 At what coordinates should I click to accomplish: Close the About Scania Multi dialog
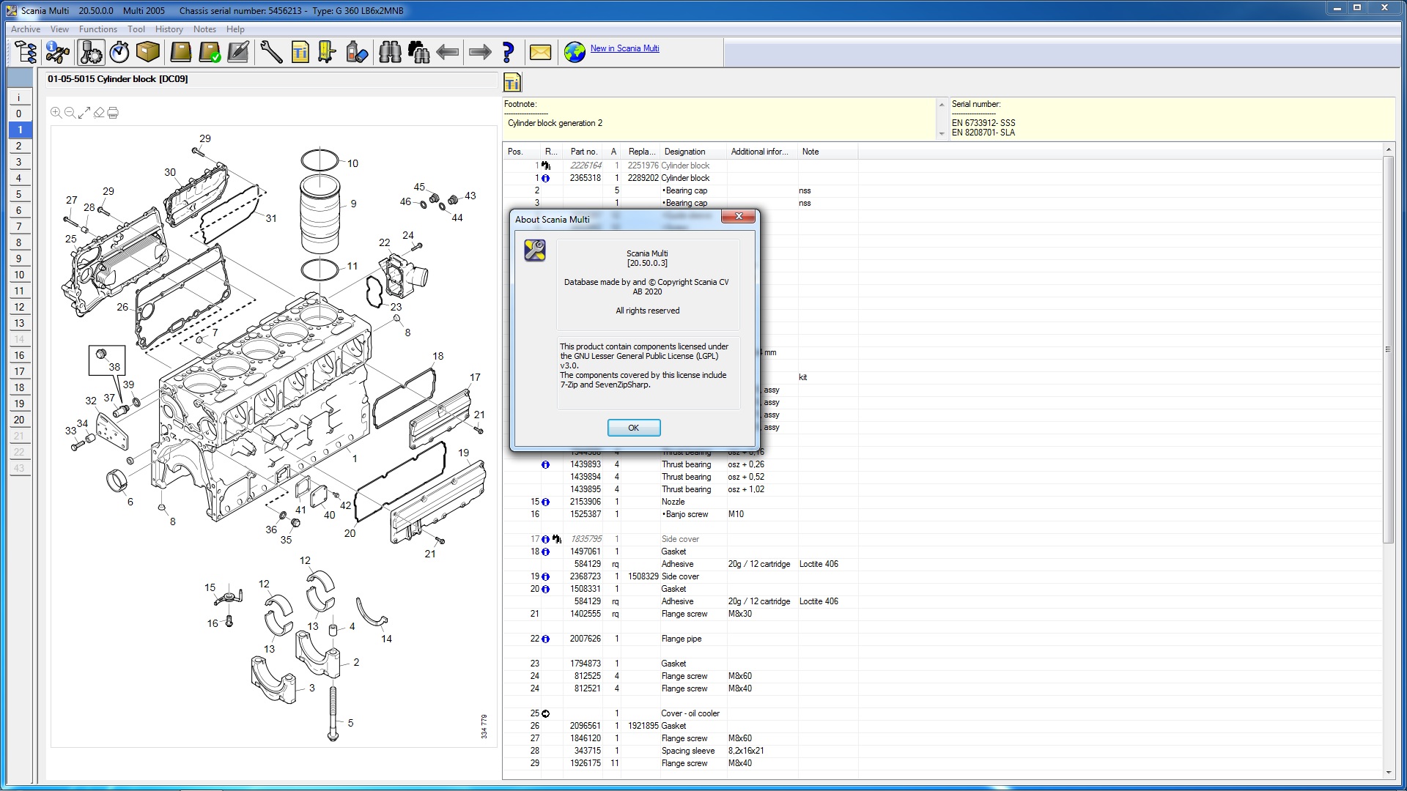coord(738,216)
